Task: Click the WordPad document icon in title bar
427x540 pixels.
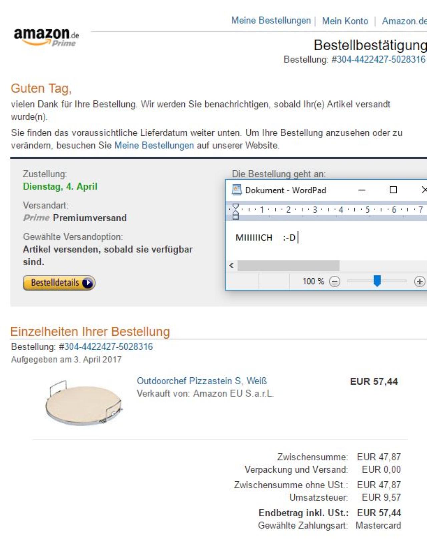Action: coord(237,190)
